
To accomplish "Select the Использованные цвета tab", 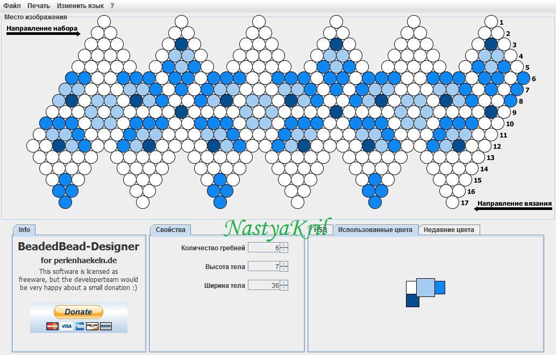I will (x=375, y=229).
